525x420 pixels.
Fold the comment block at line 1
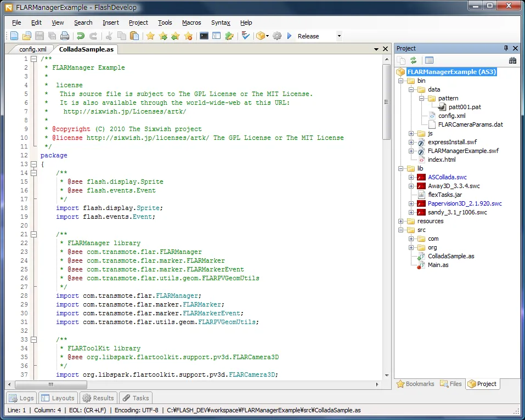[33, 59]
